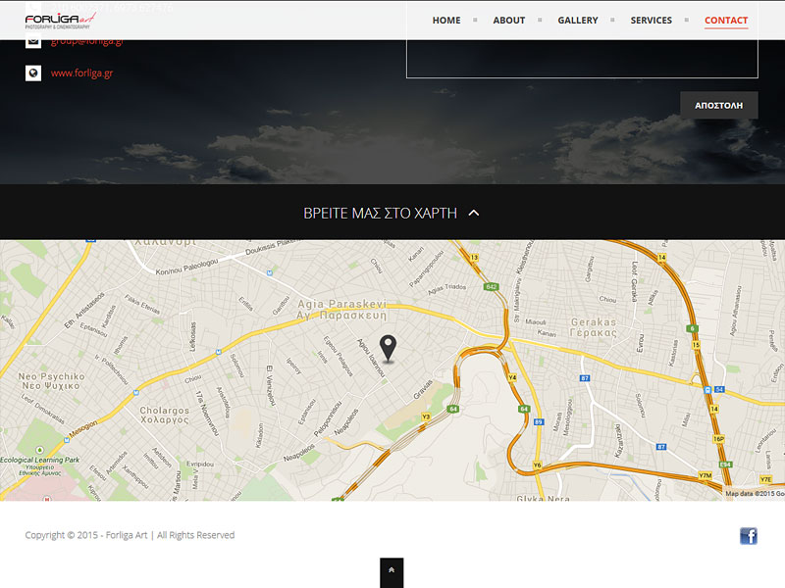Go to the ABOUT page
This screenshot has height=588, width=785.
pos(508,21)
